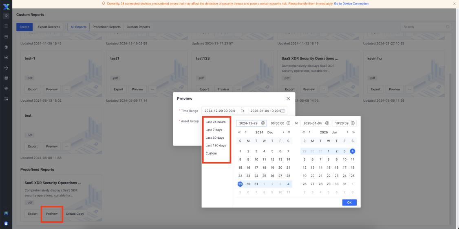This screenshot has width=459, height=229.
Task: Preview the predefined SaaS XDR report
Action: (x=52, y=214)
